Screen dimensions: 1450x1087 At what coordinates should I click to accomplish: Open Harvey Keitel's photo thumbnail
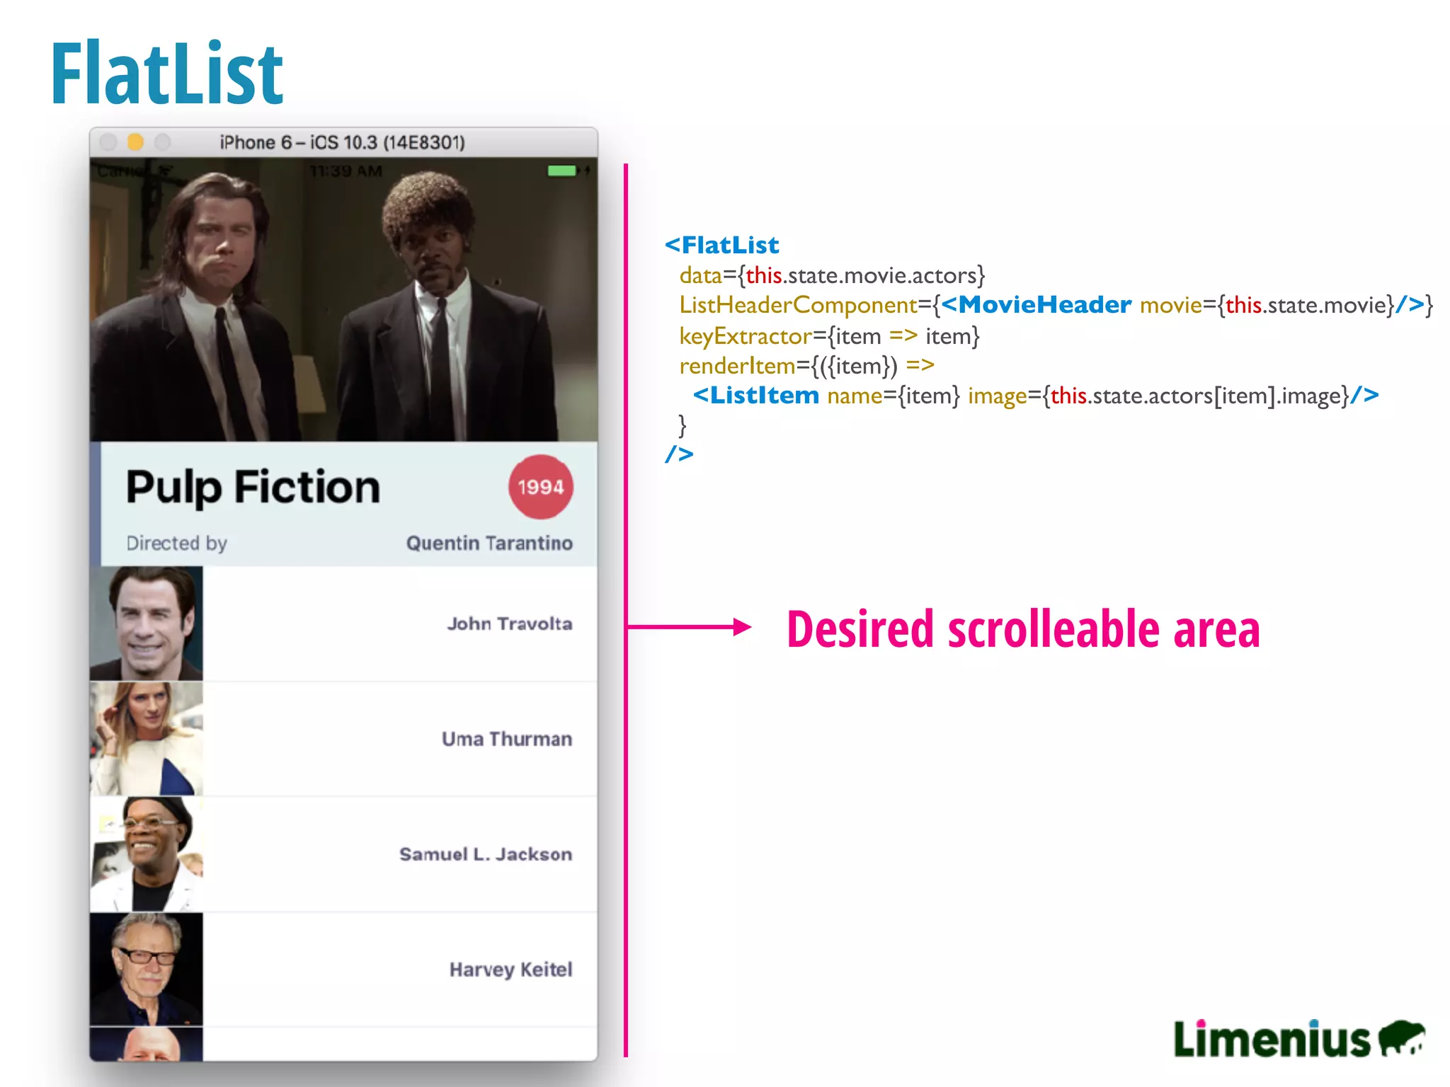(x=147, y=970)
